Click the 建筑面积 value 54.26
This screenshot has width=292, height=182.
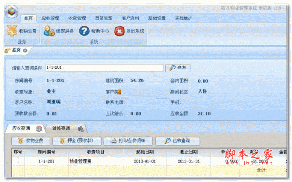137,80
